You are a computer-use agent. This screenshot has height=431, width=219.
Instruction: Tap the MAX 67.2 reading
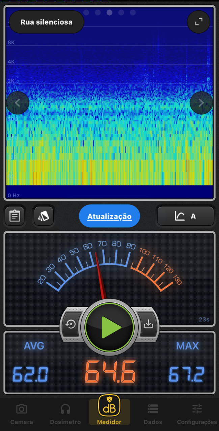(187, 374)
